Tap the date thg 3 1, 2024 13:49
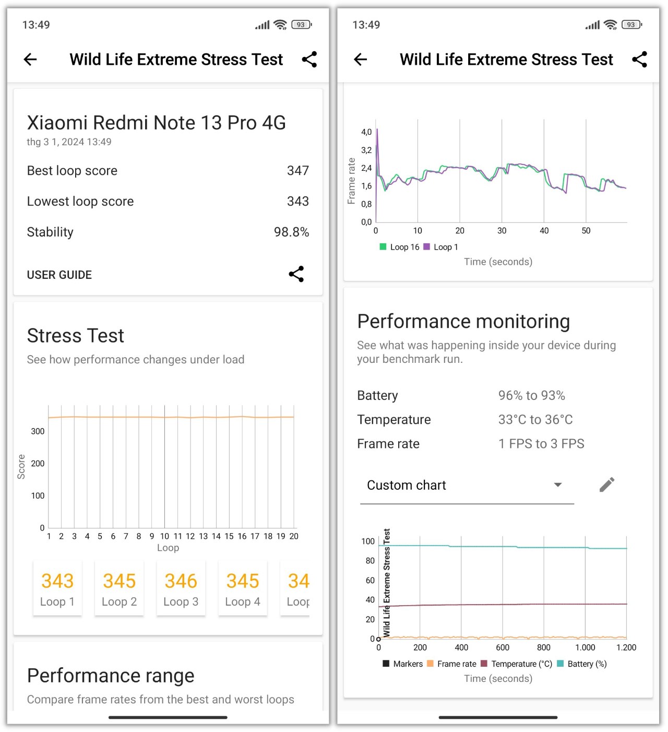The image size is (668, 732). tap(69, 142)
